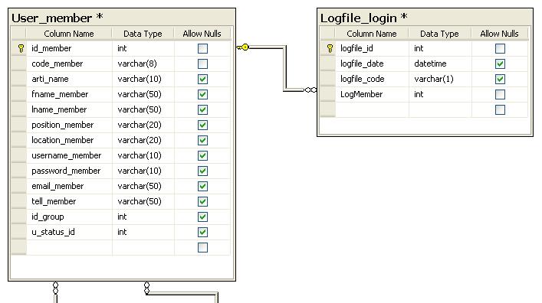The image size is (542, 303).
Task: Click row selector beside code_member
Action: point(18,64)
